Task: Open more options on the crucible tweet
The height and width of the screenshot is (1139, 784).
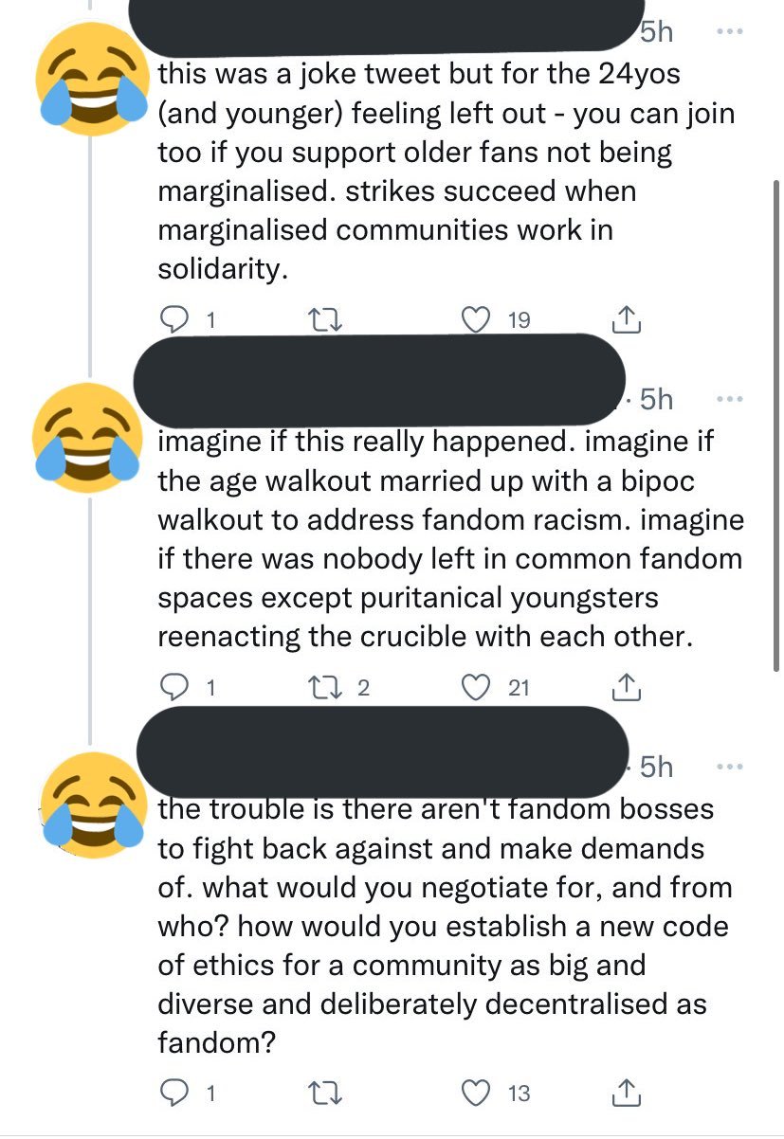Action: tap(727, 399)
